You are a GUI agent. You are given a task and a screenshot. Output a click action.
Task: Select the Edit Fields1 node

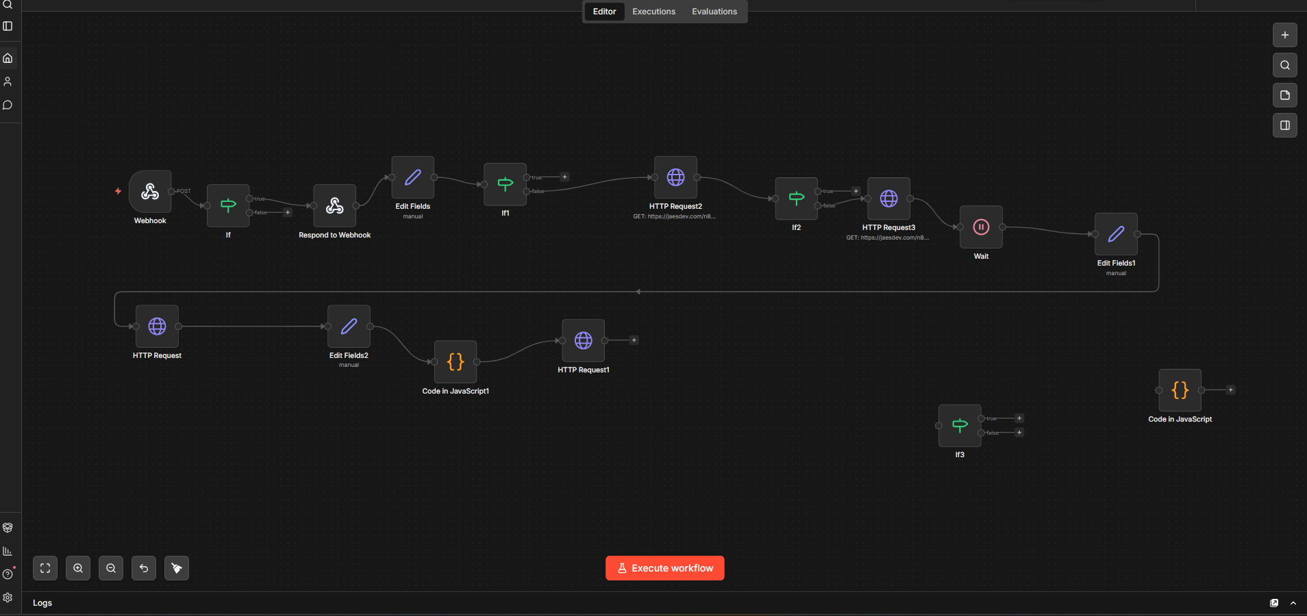pyautogui.click(x=1116, y=234)
